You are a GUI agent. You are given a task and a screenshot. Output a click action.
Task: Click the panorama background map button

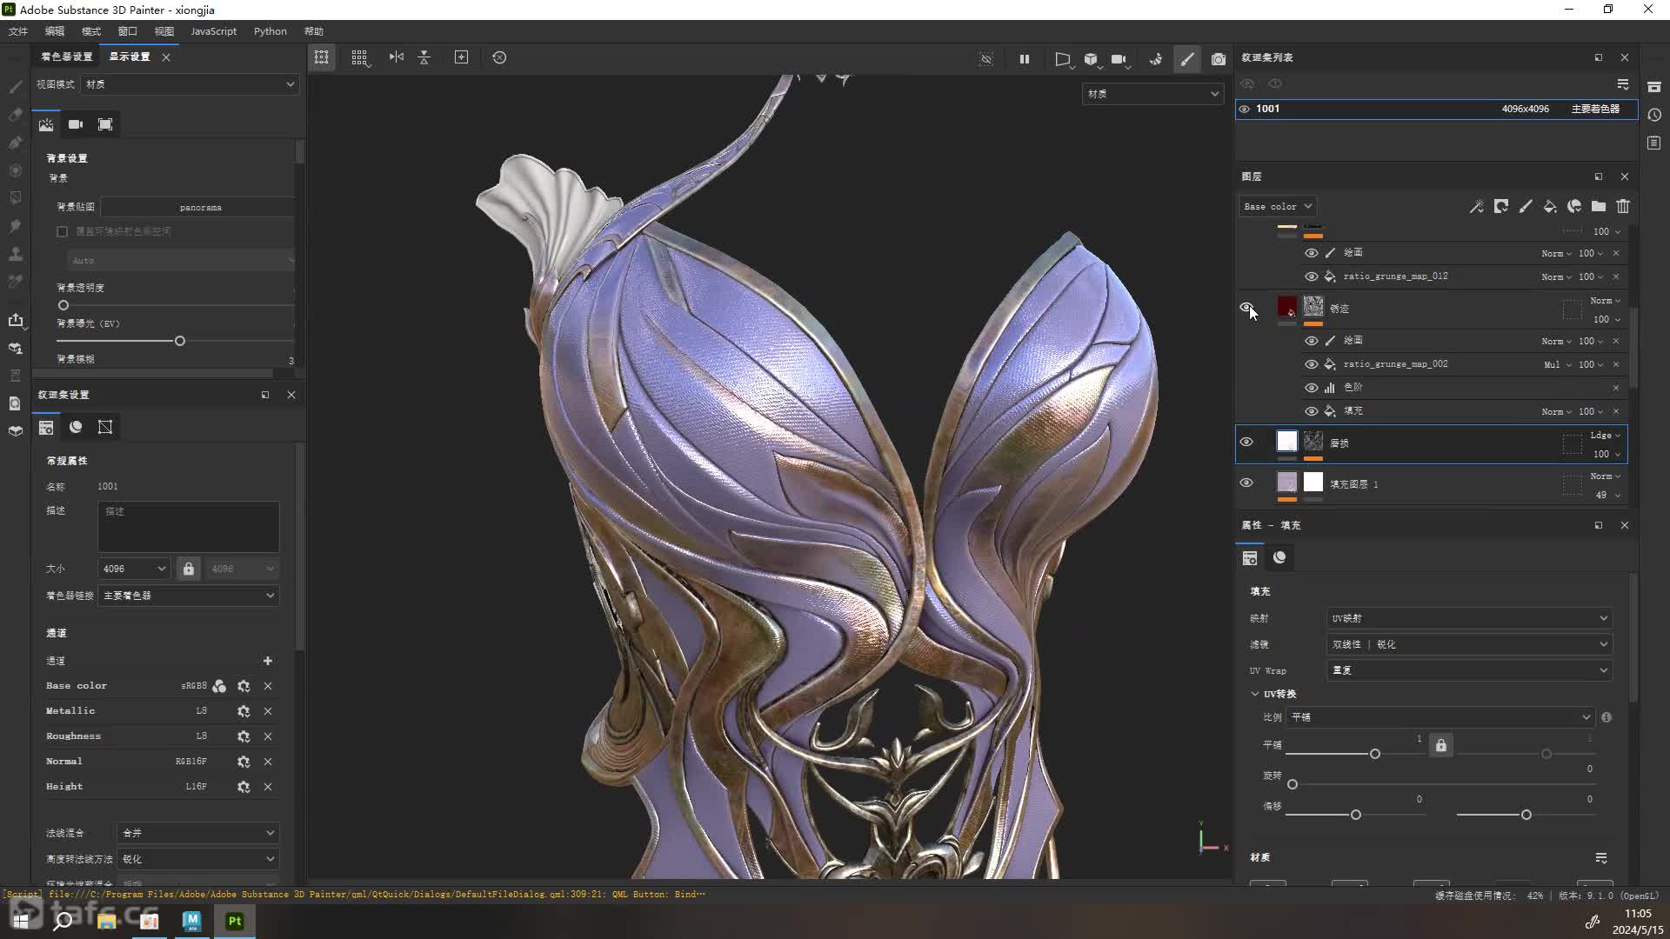pos(198,208)
